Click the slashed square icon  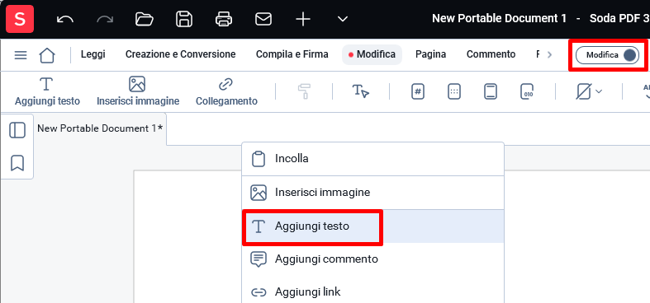tap(583, 91)
